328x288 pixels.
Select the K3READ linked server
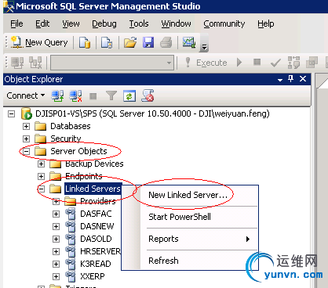click(x=95, y=264)
